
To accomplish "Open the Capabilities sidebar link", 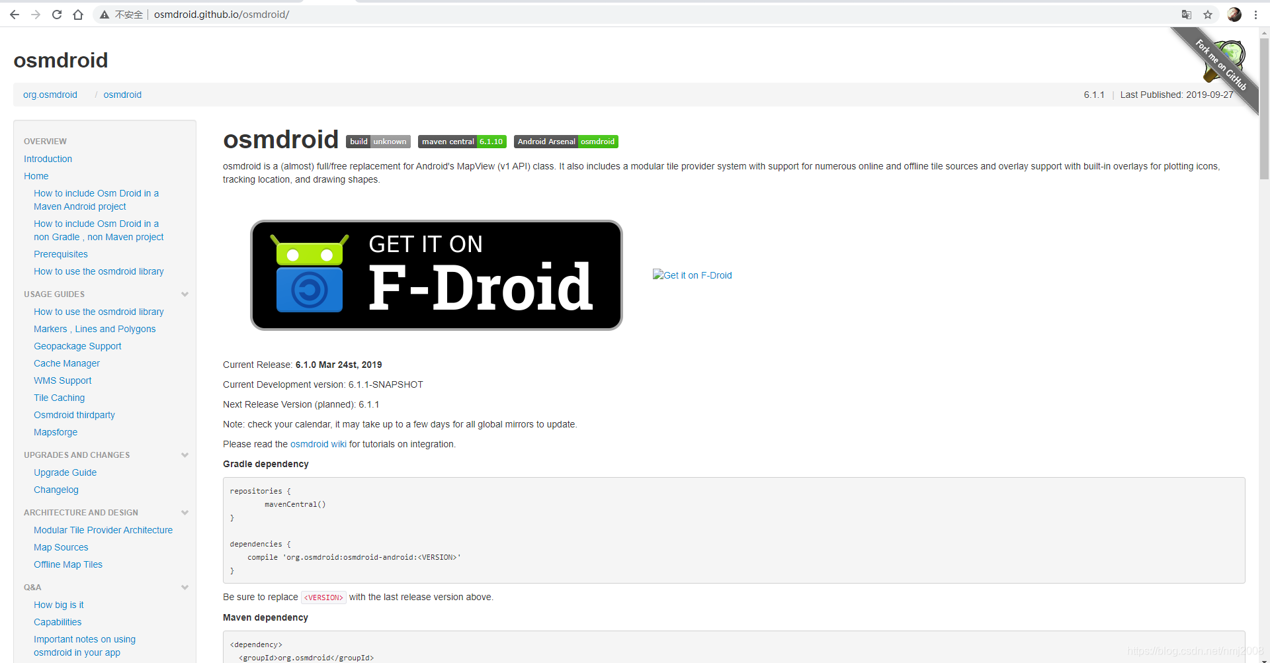I will (58, 622).
